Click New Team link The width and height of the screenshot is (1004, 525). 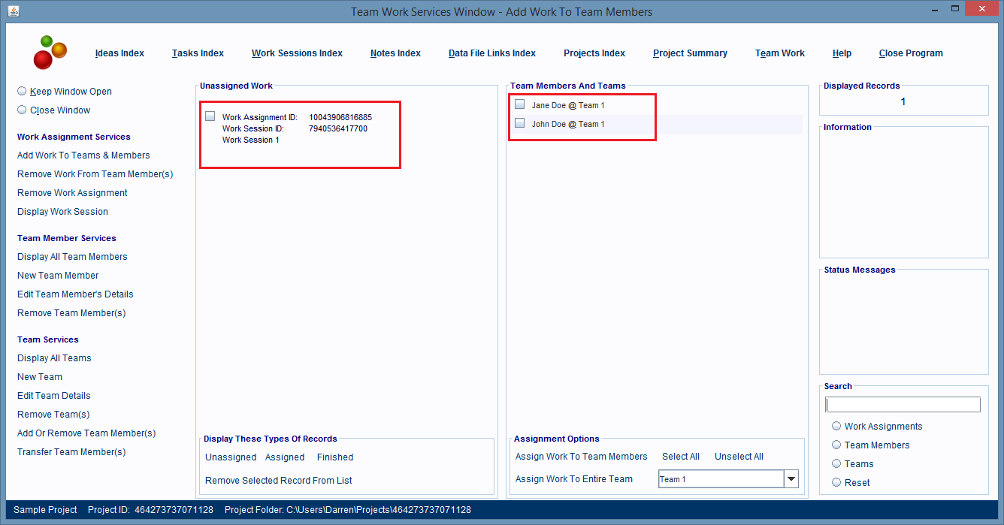pos(40,377)
